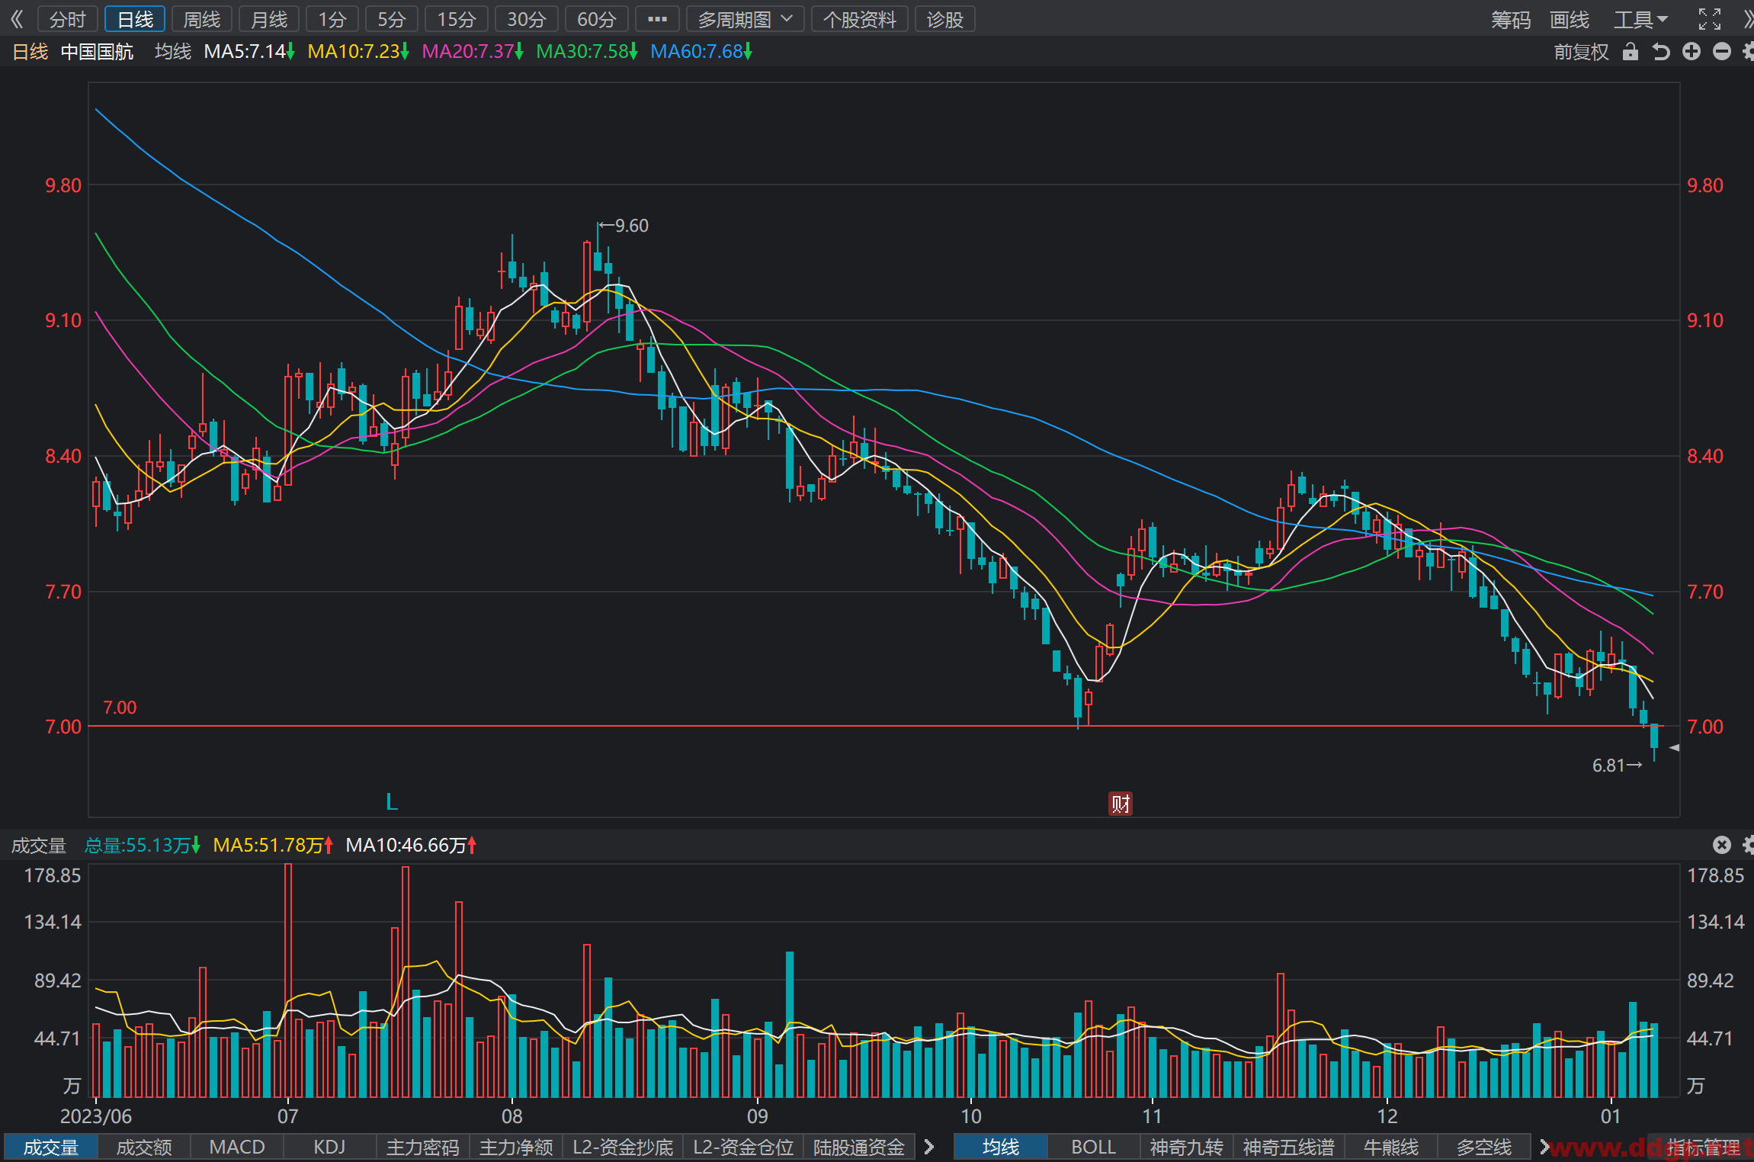Viewport: 1754px width, 1162px height.
Task: Click the 财 financial report marker
Action: point(1120,804)
